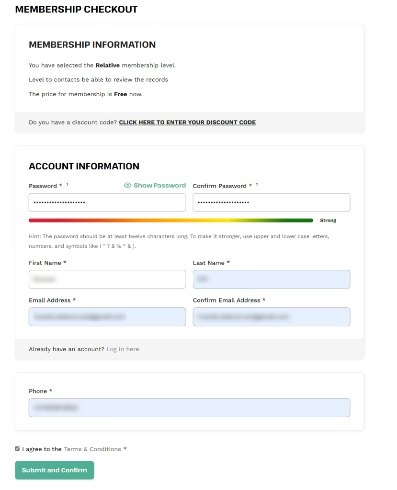Focus the Password input field
The width and height of the screenshot is (397, 490).
pos(107,202)
